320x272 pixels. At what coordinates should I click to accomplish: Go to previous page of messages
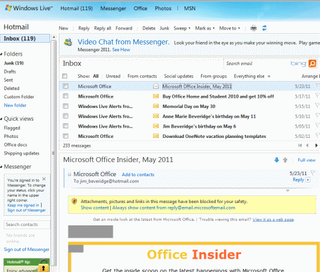tap(307, 146)
